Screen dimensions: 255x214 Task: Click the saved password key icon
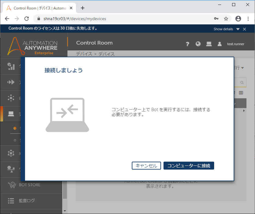point(216,19)
